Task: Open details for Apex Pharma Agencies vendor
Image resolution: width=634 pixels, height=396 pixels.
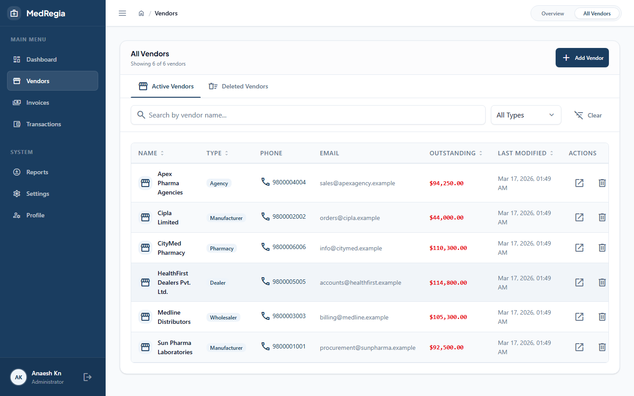Action: click(x=579, y=183)
